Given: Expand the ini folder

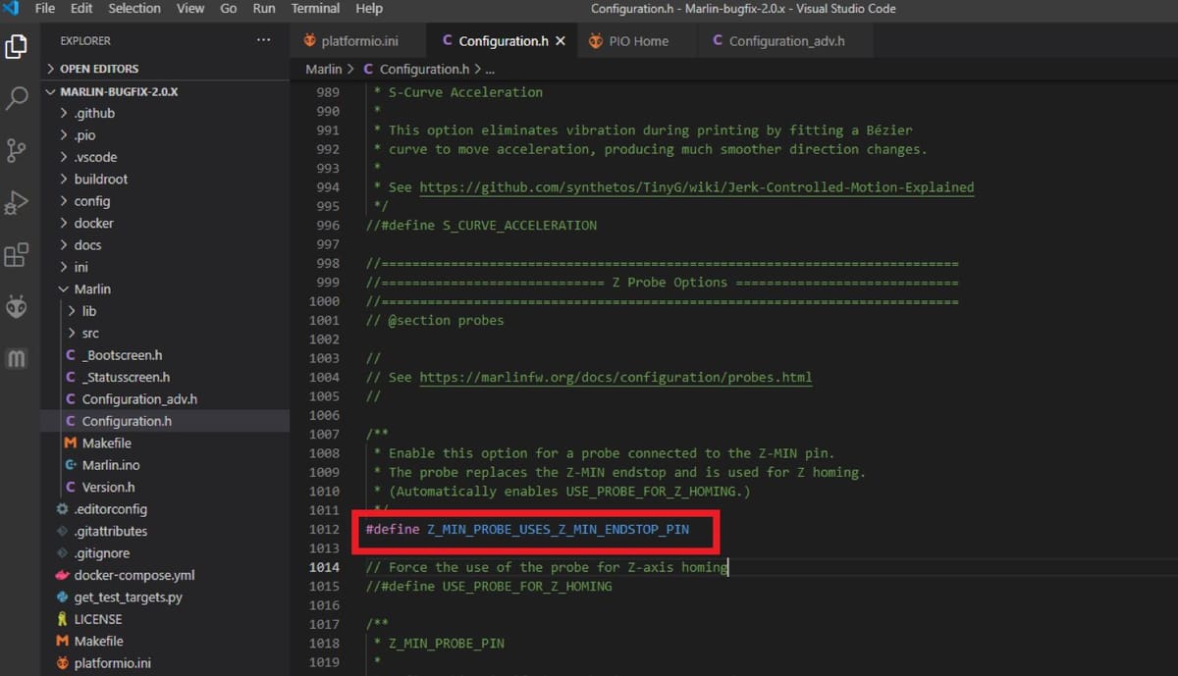Looking at the screenshot, I should tap(80, 267).
